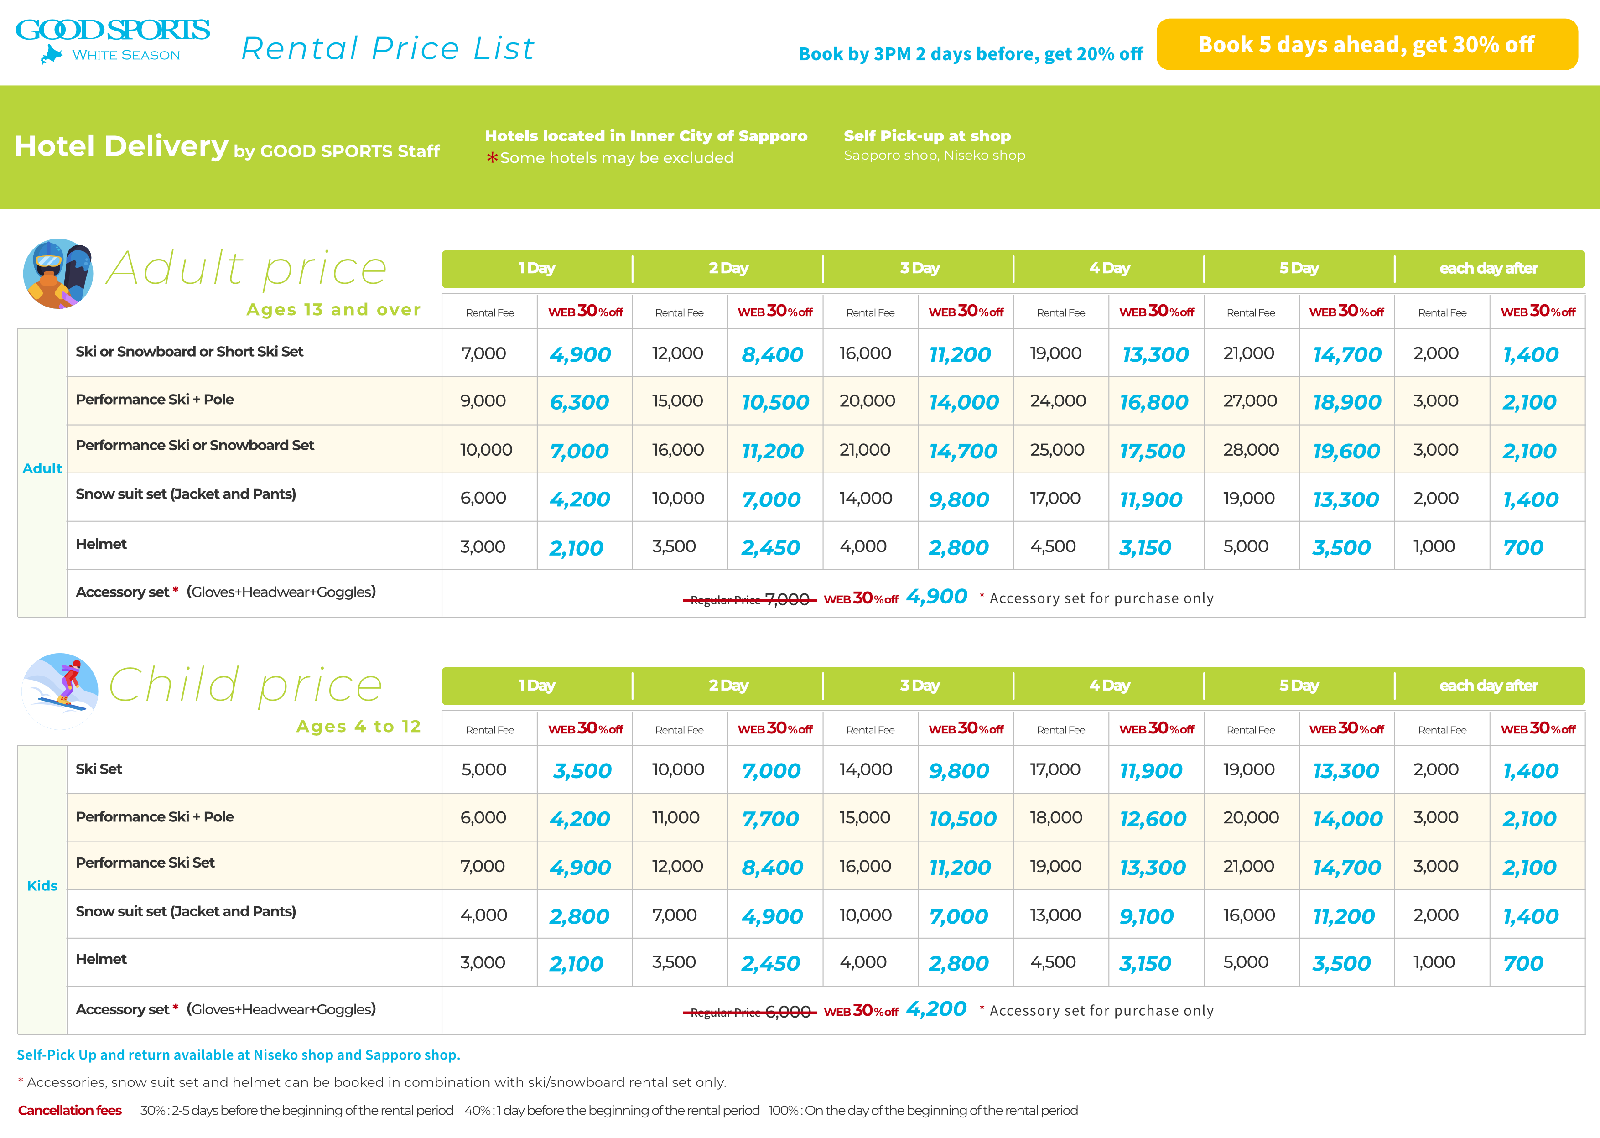Viewport: 1600px width, 1138px height.
Task: Click 'Ages 13 and over' label
Action: 333,310
